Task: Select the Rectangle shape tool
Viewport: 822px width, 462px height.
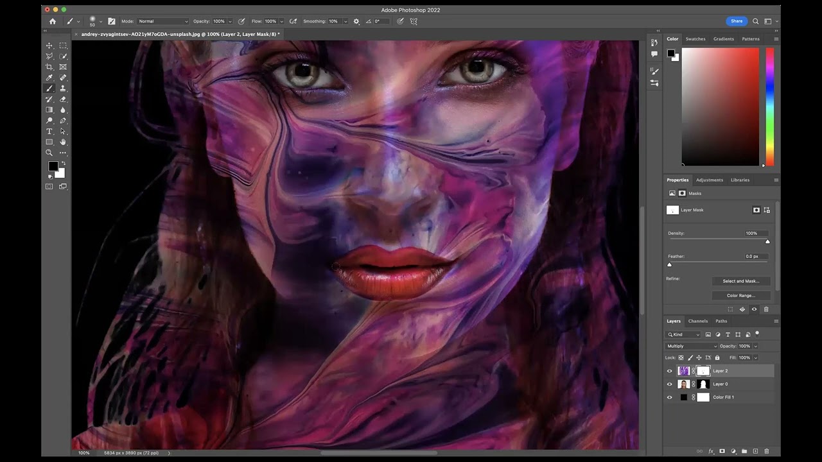Action: click(49, 142)
